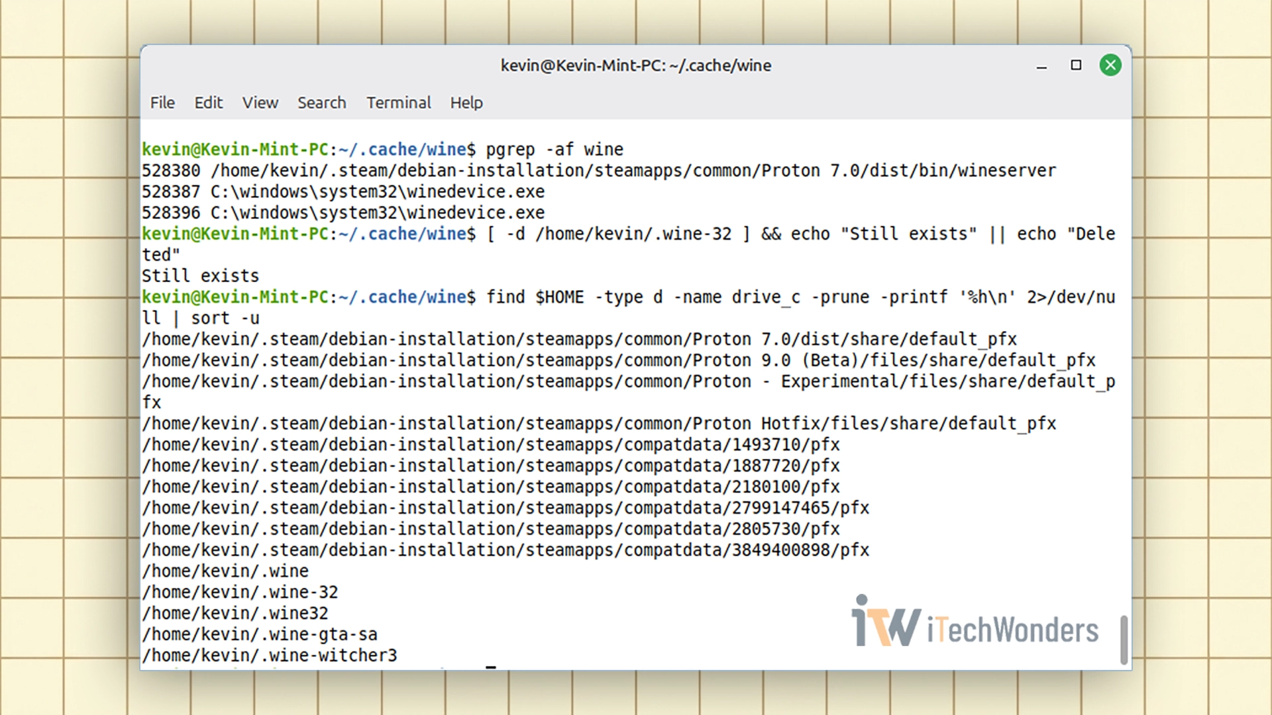
Task: Click the terminal vertical scrollbar handle
Action: [1124, 639]
